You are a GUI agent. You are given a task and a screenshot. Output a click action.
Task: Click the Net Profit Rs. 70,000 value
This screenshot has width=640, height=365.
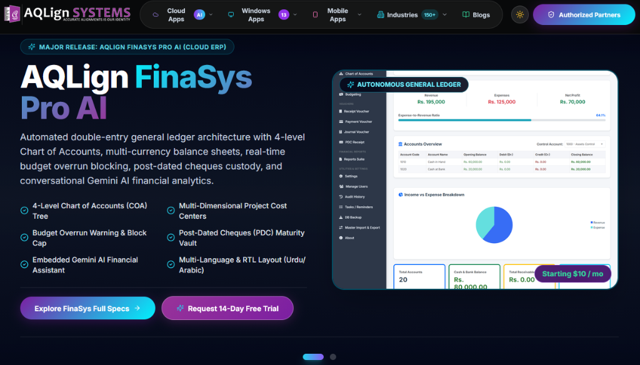tap(572, 102)
